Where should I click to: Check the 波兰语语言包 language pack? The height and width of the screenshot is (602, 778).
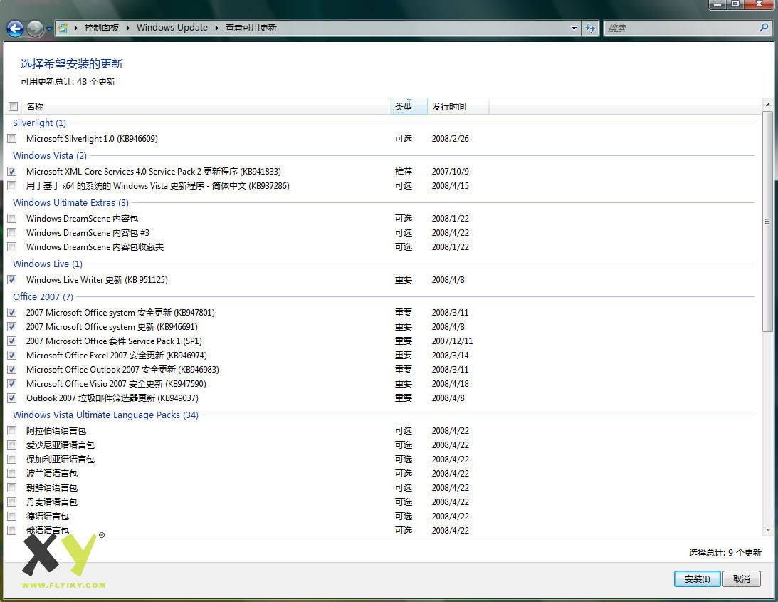(12, 473)
